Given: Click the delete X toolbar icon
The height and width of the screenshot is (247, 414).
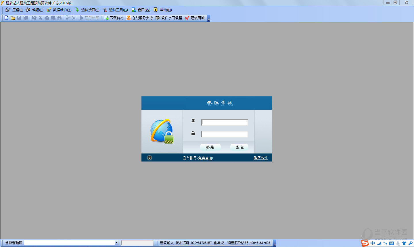Looking at the screenshot, I should (x=74, y=18).
